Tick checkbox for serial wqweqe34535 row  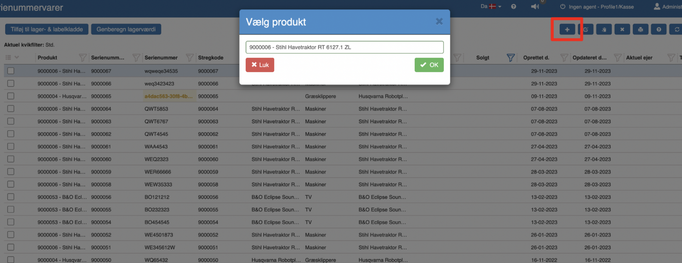point(11,71)
